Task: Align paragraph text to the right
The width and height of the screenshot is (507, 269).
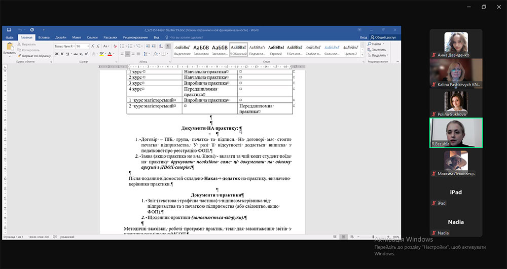Action: tap(133, 54)
